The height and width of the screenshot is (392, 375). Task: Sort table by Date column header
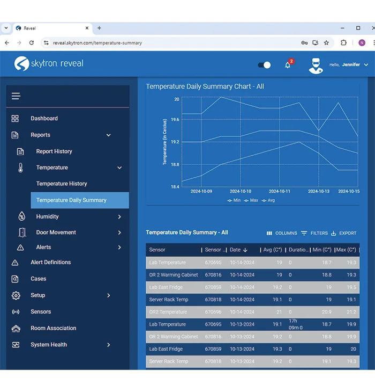point(235,250)
